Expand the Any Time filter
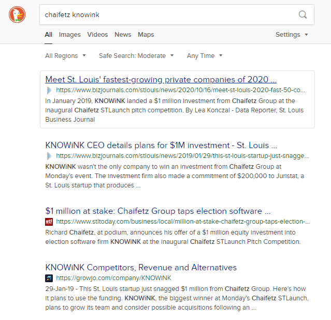331x320 pixels. 205,56
